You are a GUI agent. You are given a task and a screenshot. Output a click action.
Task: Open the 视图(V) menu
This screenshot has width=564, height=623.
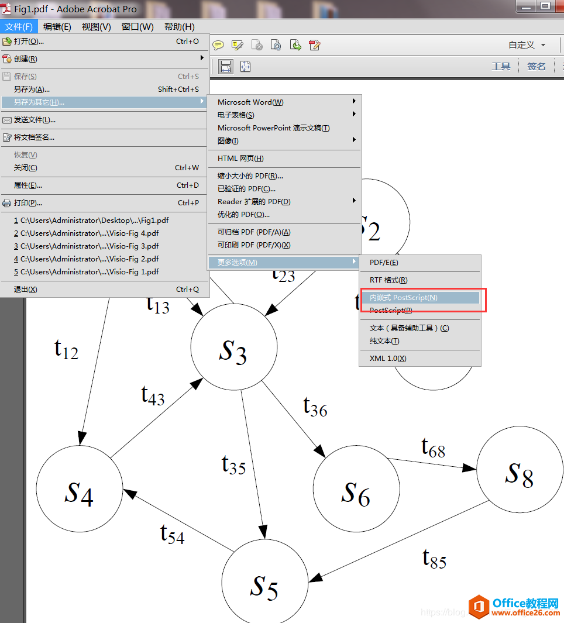[x=96, y=27]
